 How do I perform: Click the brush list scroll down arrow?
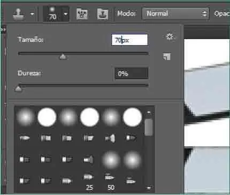coord(149,187)
